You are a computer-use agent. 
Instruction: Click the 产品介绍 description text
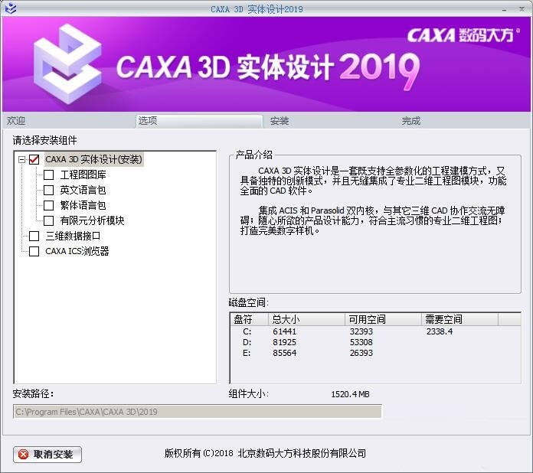[373, 201]
